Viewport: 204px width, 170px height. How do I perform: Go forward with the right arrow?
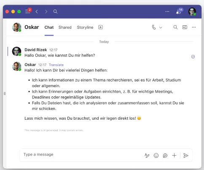tap(46, 11)
